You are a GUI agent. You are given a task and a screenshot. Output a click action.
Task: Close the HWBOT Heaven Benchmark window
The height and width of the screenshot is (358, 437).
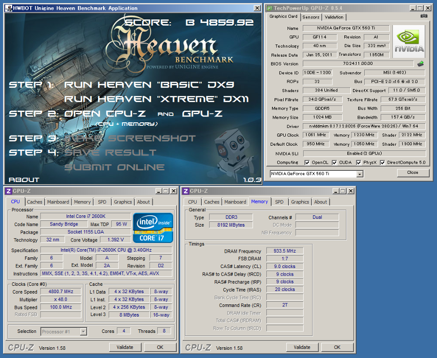point(257,8)
